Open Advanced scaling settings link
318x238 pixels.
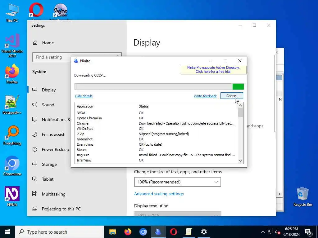pos(159,194)
